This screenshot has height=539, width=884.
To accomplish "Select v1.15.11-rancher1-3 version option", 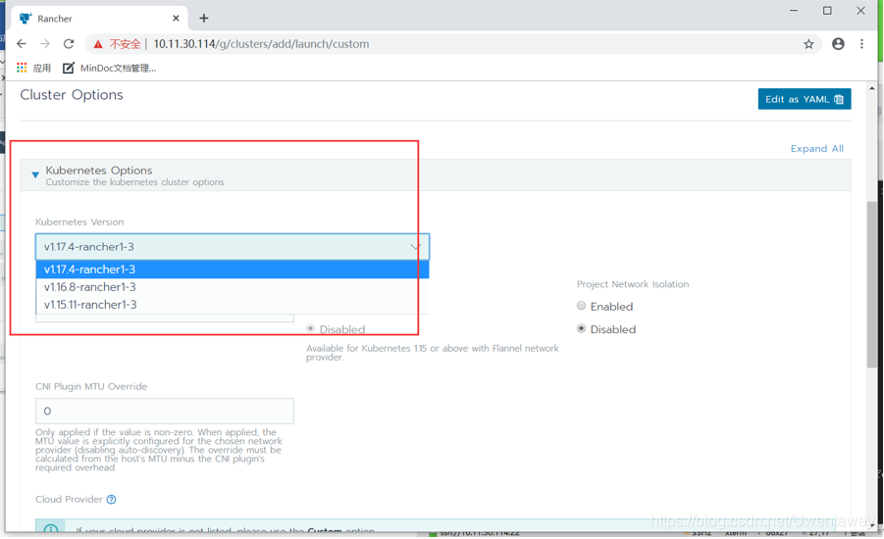I will pos(233,305).
